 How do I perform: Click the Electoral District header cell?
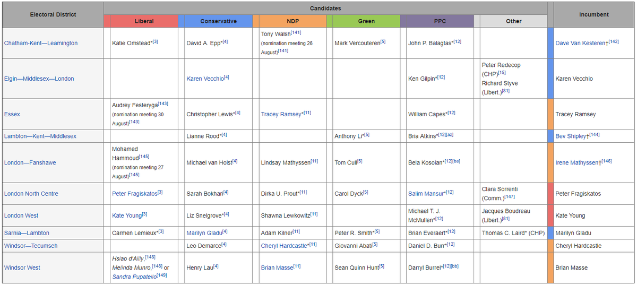53,15
